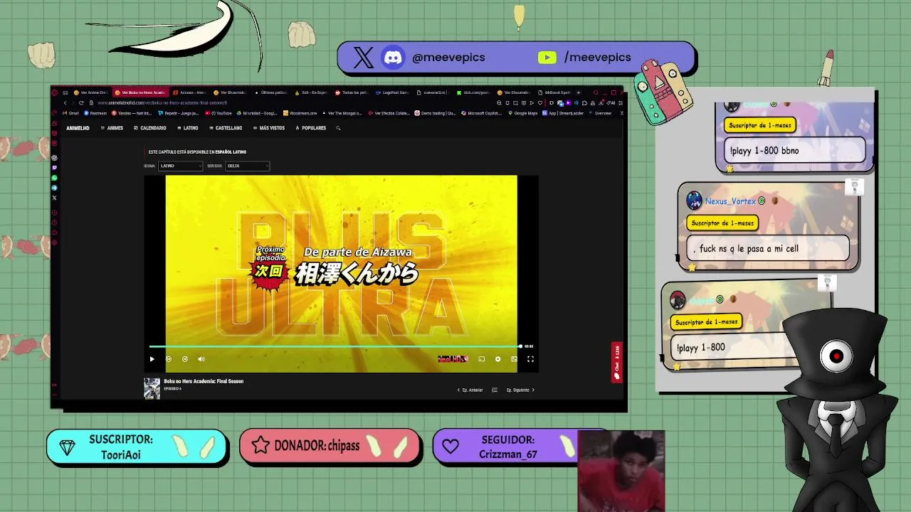The height and width of the screenshot is (512, 911).
Task: Switch to the Ver Anime Online tab
Action: coord(90,92)
